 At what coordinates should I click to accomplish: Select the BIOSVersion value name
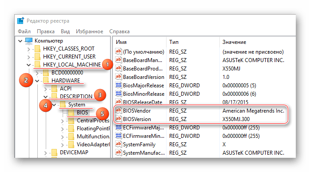(x=137, y=119)
